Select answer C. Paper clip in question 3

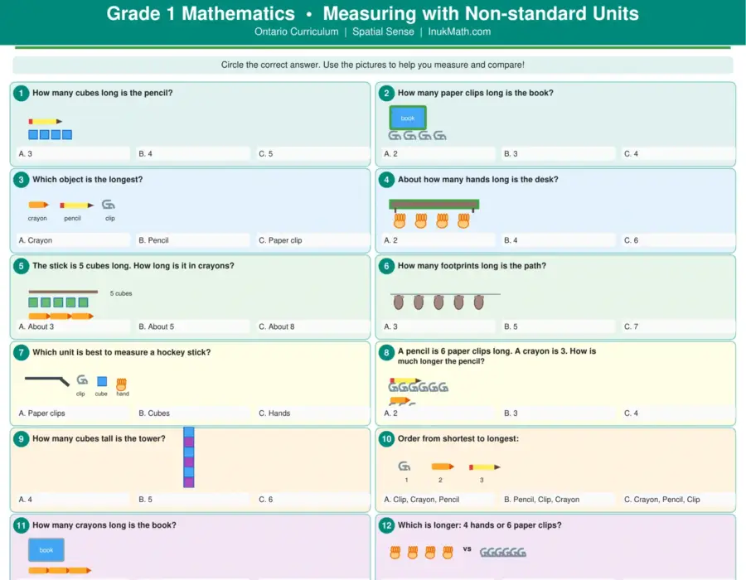(x=312, y=240)
